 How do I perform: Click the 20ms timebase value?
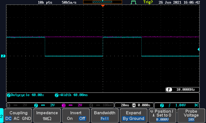[125, 105]
